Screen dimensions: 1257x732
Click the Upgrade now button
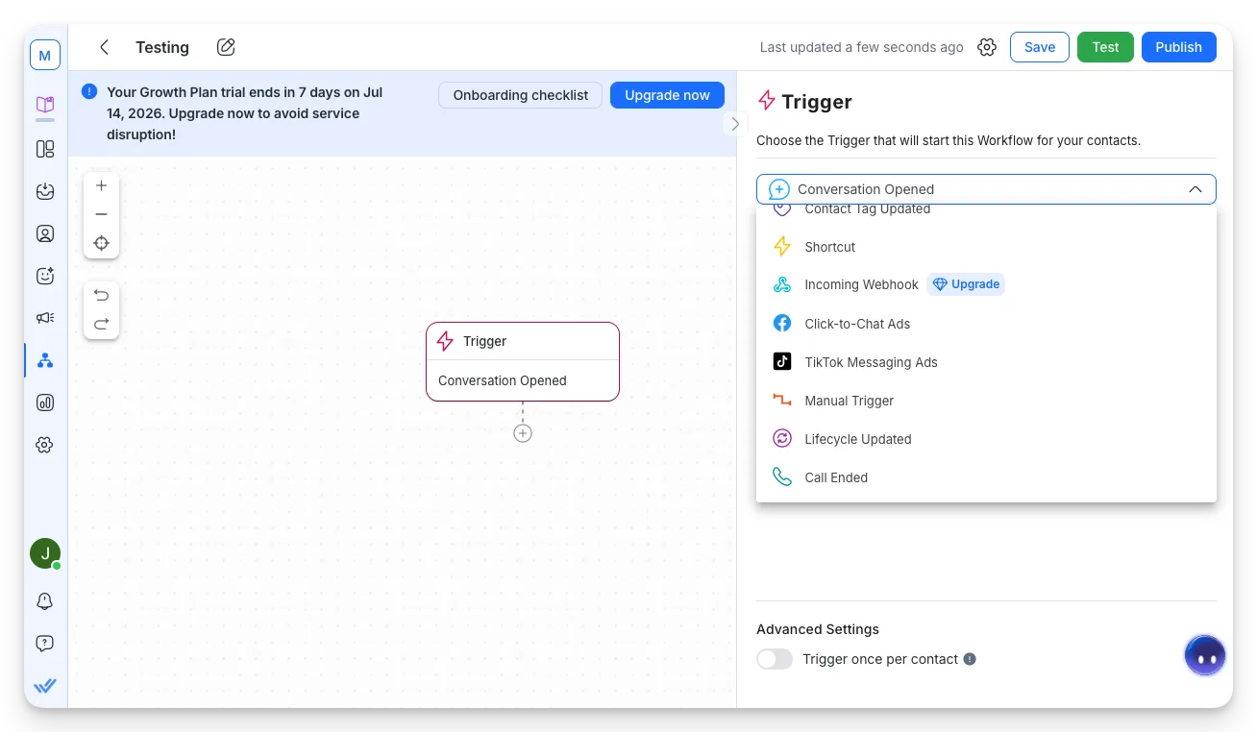point(667,95)
